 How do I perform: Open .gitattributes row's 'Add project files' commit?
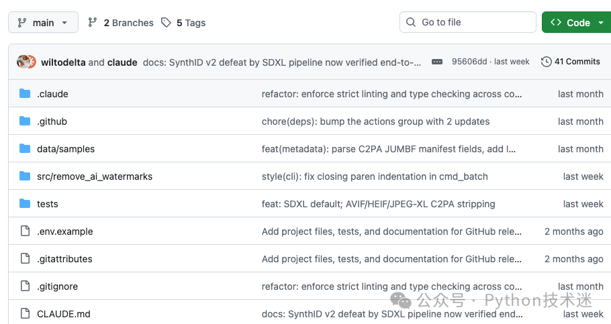pyautogui.click(x=391, y=259)
